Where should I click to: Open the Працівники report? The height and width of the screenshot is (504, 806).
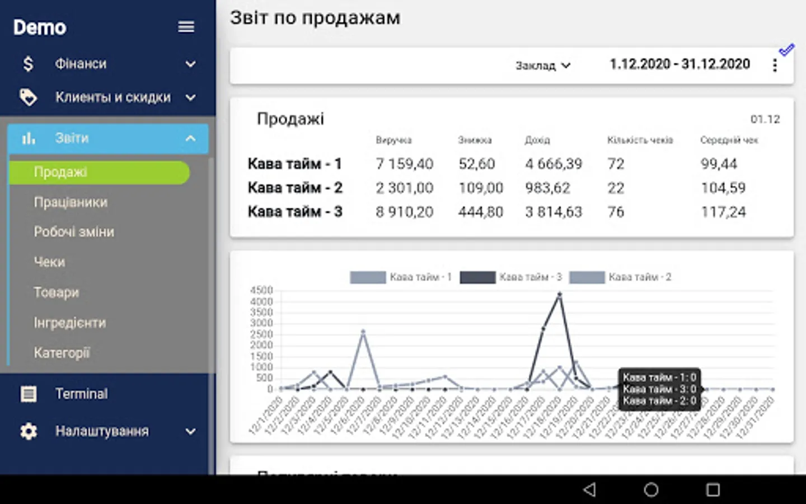(71, 202)
